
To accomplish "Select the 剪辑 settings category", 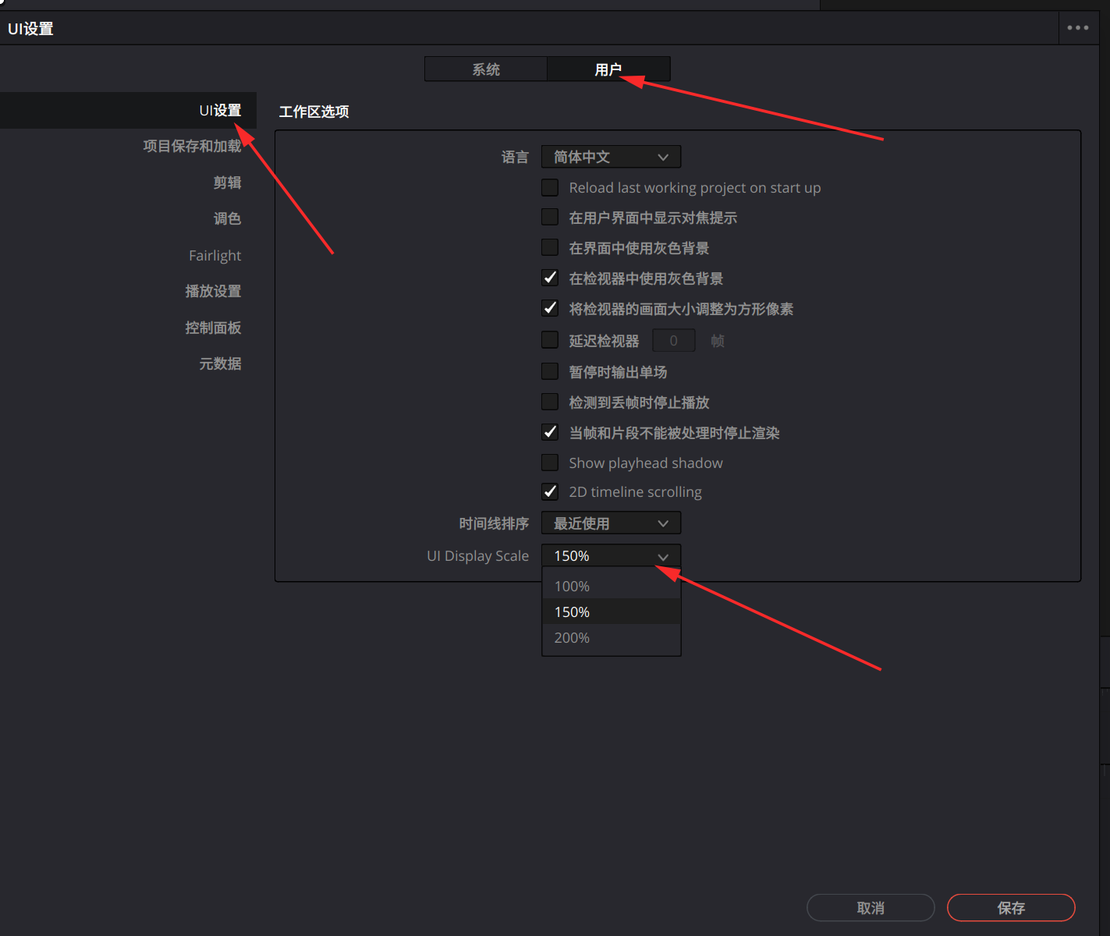I will [227, 183].
